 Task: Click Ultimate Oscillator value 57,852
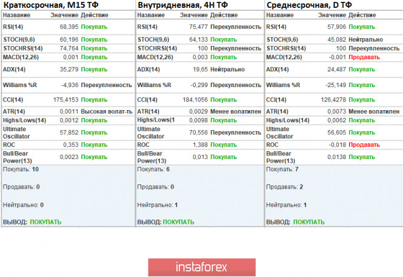[69, 132]
